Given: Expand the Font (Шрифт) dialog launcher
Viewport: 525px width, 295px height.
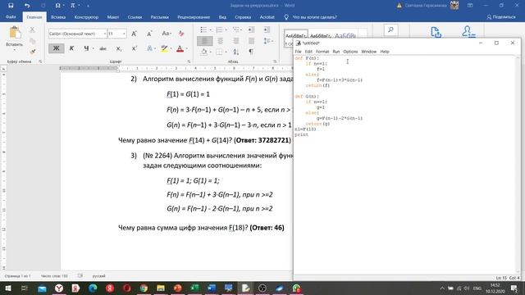Looking at the screenshot, I should tap(189, 61).
